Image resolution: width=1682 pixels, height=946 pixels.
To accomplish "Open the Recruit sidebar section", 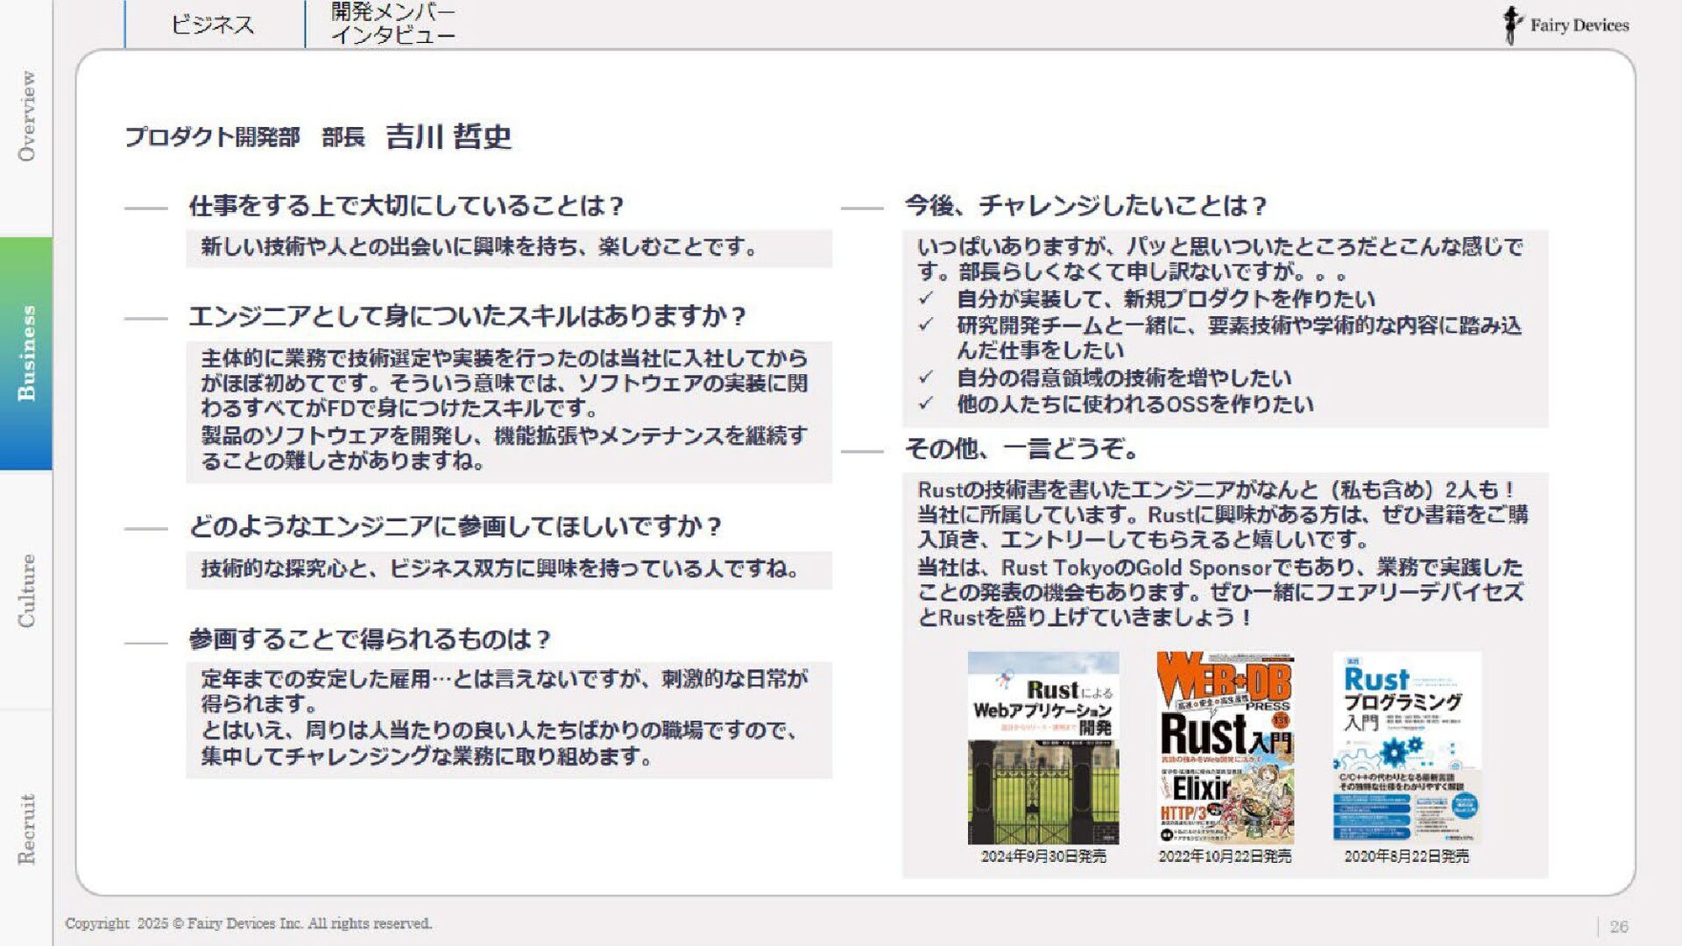I will (x=26, y=829).
